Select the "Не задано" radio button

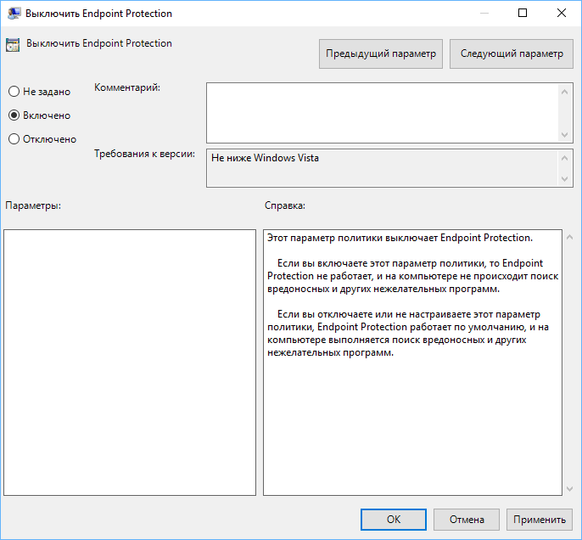point(14,92)
